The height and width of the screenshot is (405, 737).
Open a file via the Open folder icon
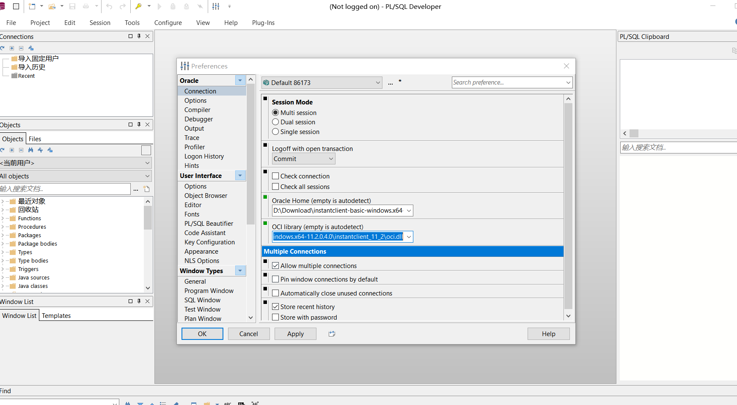pos(51,6)
